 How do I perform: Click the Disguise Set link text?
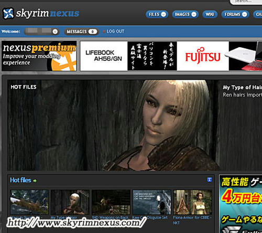click(150, 218)
